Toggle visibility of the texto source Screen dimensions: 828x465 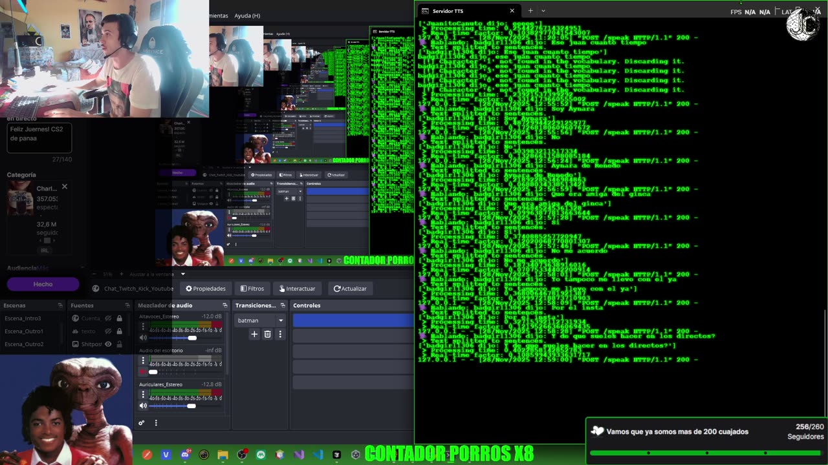click(x=109, y=331)
